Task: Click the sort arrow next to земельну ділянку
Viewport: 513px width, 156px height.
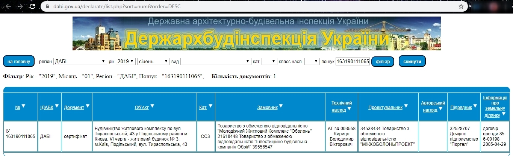Action: (504, 114)
